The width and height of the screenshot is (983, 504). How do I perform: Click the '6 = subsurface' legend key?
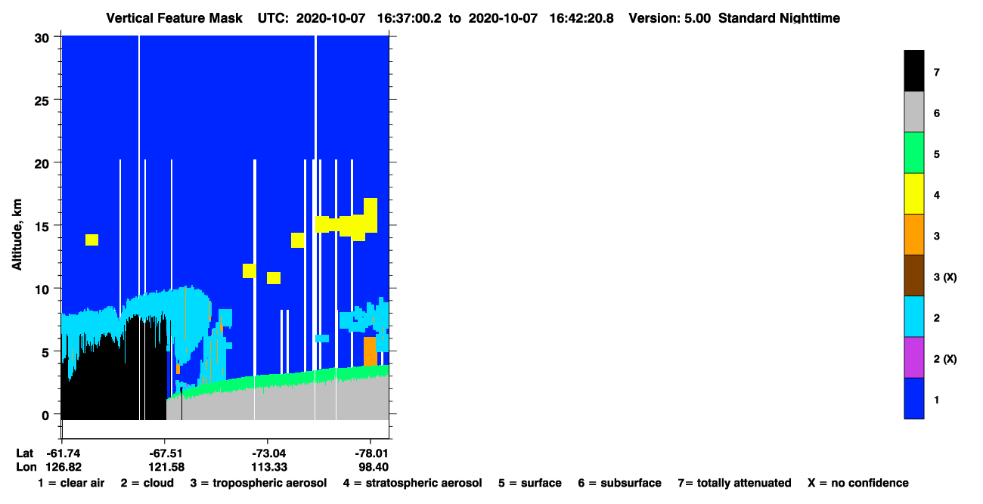coord(620,483)
